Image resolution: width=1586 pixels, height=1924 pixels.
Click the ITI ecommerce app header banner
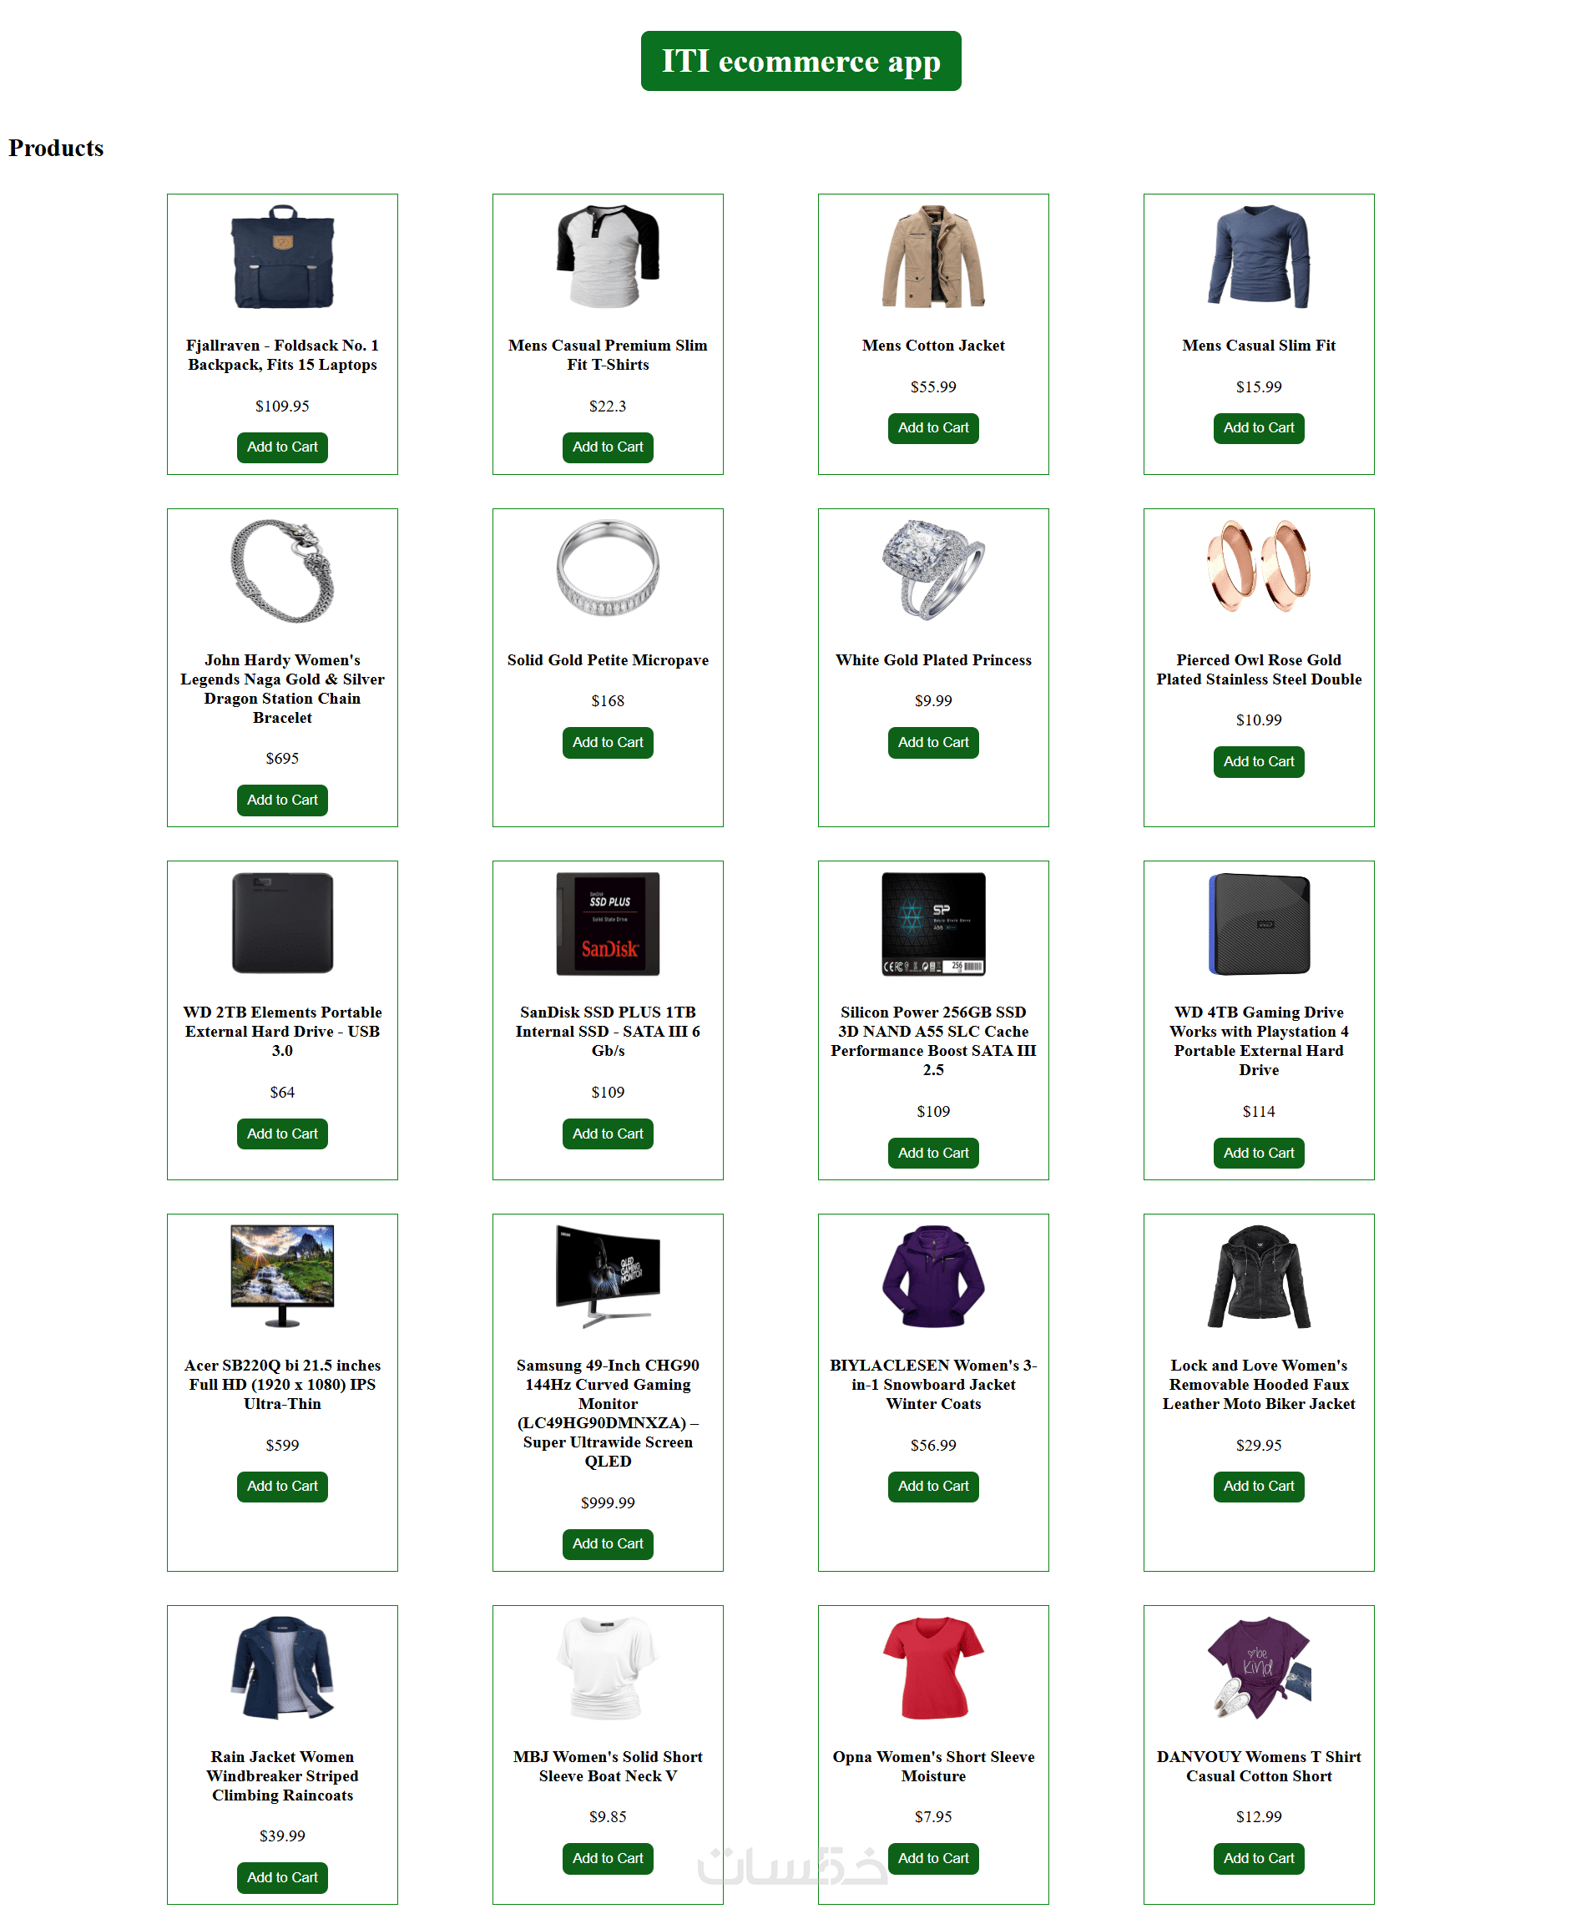coord(801,61)
